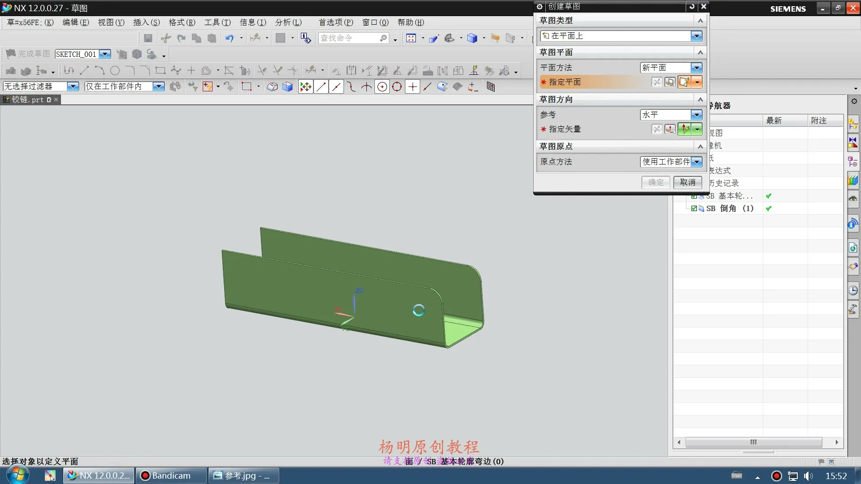Image resolution: width=861 pixels, height=484 pixels.
Task: Select the circle sketch tool
Action: point(115,71)
